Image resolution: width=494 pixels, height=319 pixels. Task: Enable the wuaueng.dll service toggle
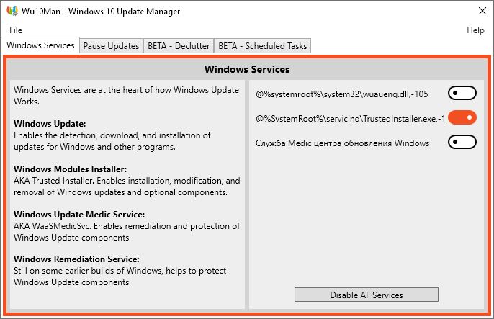coord(462,93)
